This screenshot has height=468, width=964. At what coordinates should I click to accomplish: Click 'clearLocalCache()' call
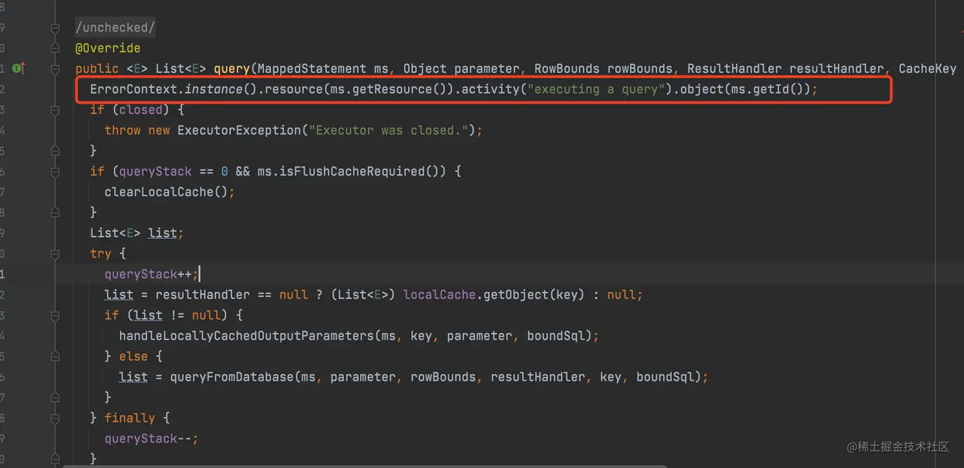tap(166, 192)
